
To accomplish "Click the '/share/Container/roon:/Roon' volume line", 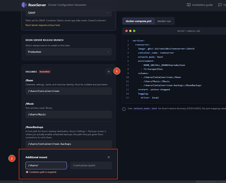I will [161, 77].
